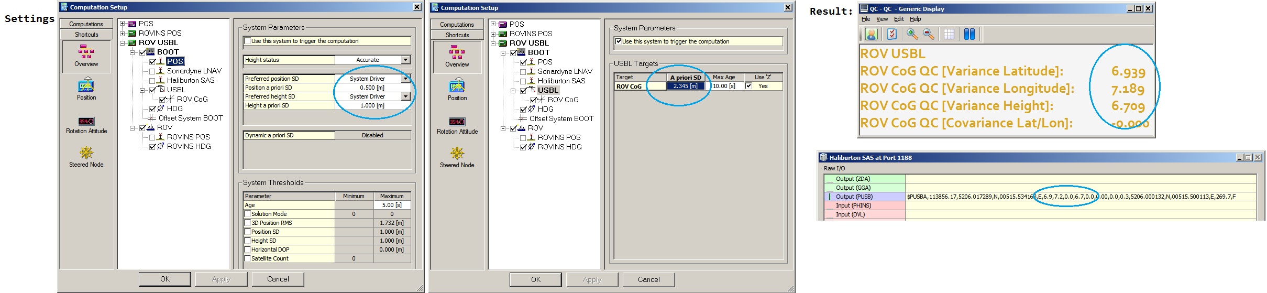Collapse ROV node in right window tree
The height and width of the screenshot is (293, 1267).
click(503, 128)
